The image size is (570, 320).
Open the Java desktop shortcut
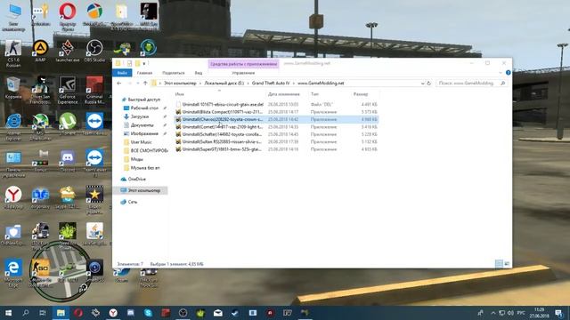(x=94, y=235)
